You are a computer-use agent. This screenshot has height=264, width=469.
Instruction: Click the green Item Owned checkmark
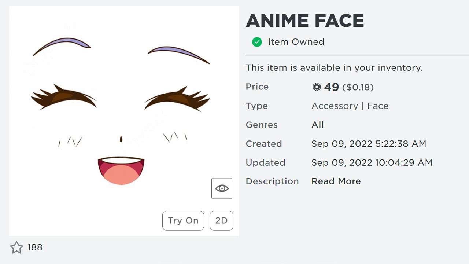pyautogui.click(x=257, y=42)
